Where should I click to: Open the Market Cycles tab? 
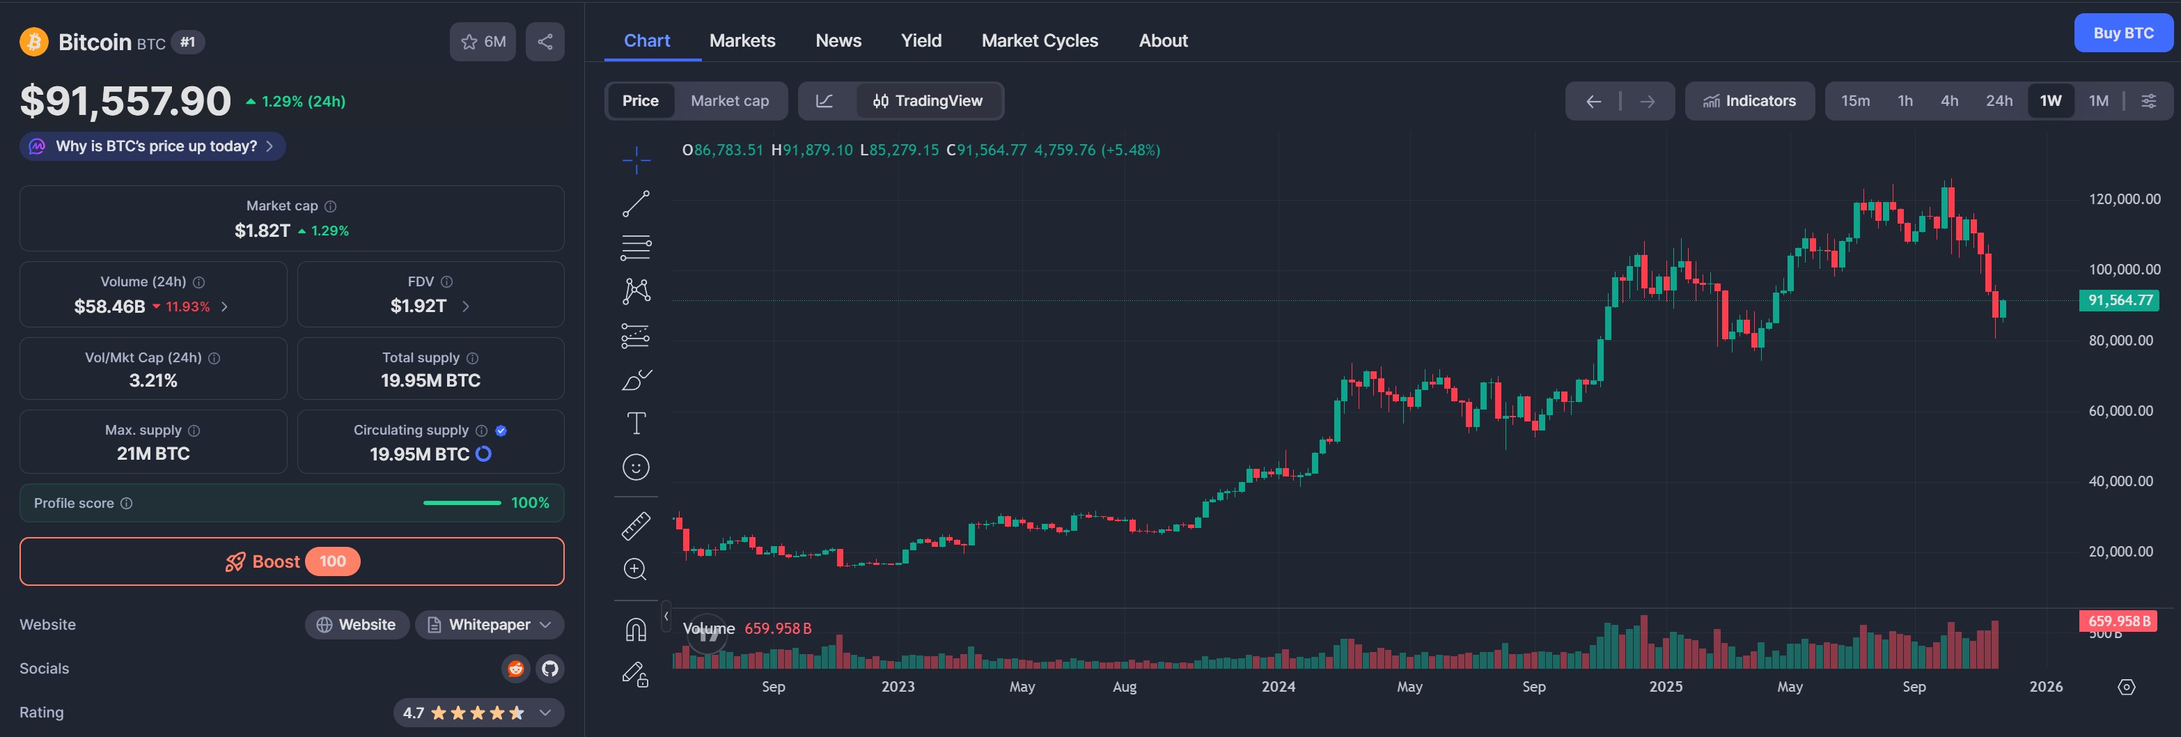(x=1040, y=40)
